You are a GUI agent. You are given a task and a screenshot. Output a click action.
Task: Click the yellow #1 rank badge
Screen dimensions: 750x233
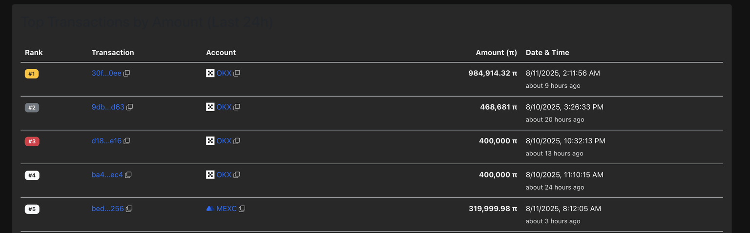tap(32, 74)
